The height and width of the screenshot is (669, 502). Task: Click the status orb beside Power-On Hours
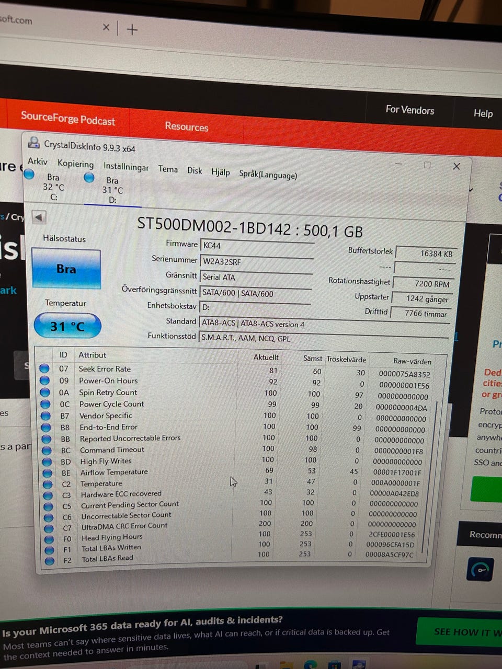coord(45,380)
